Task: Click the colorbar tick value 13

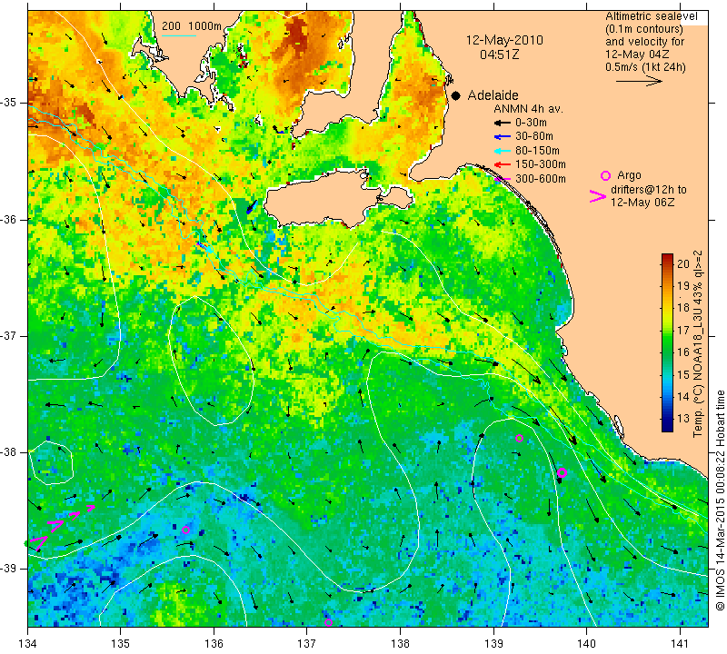Action: click(x=683, y=418)
